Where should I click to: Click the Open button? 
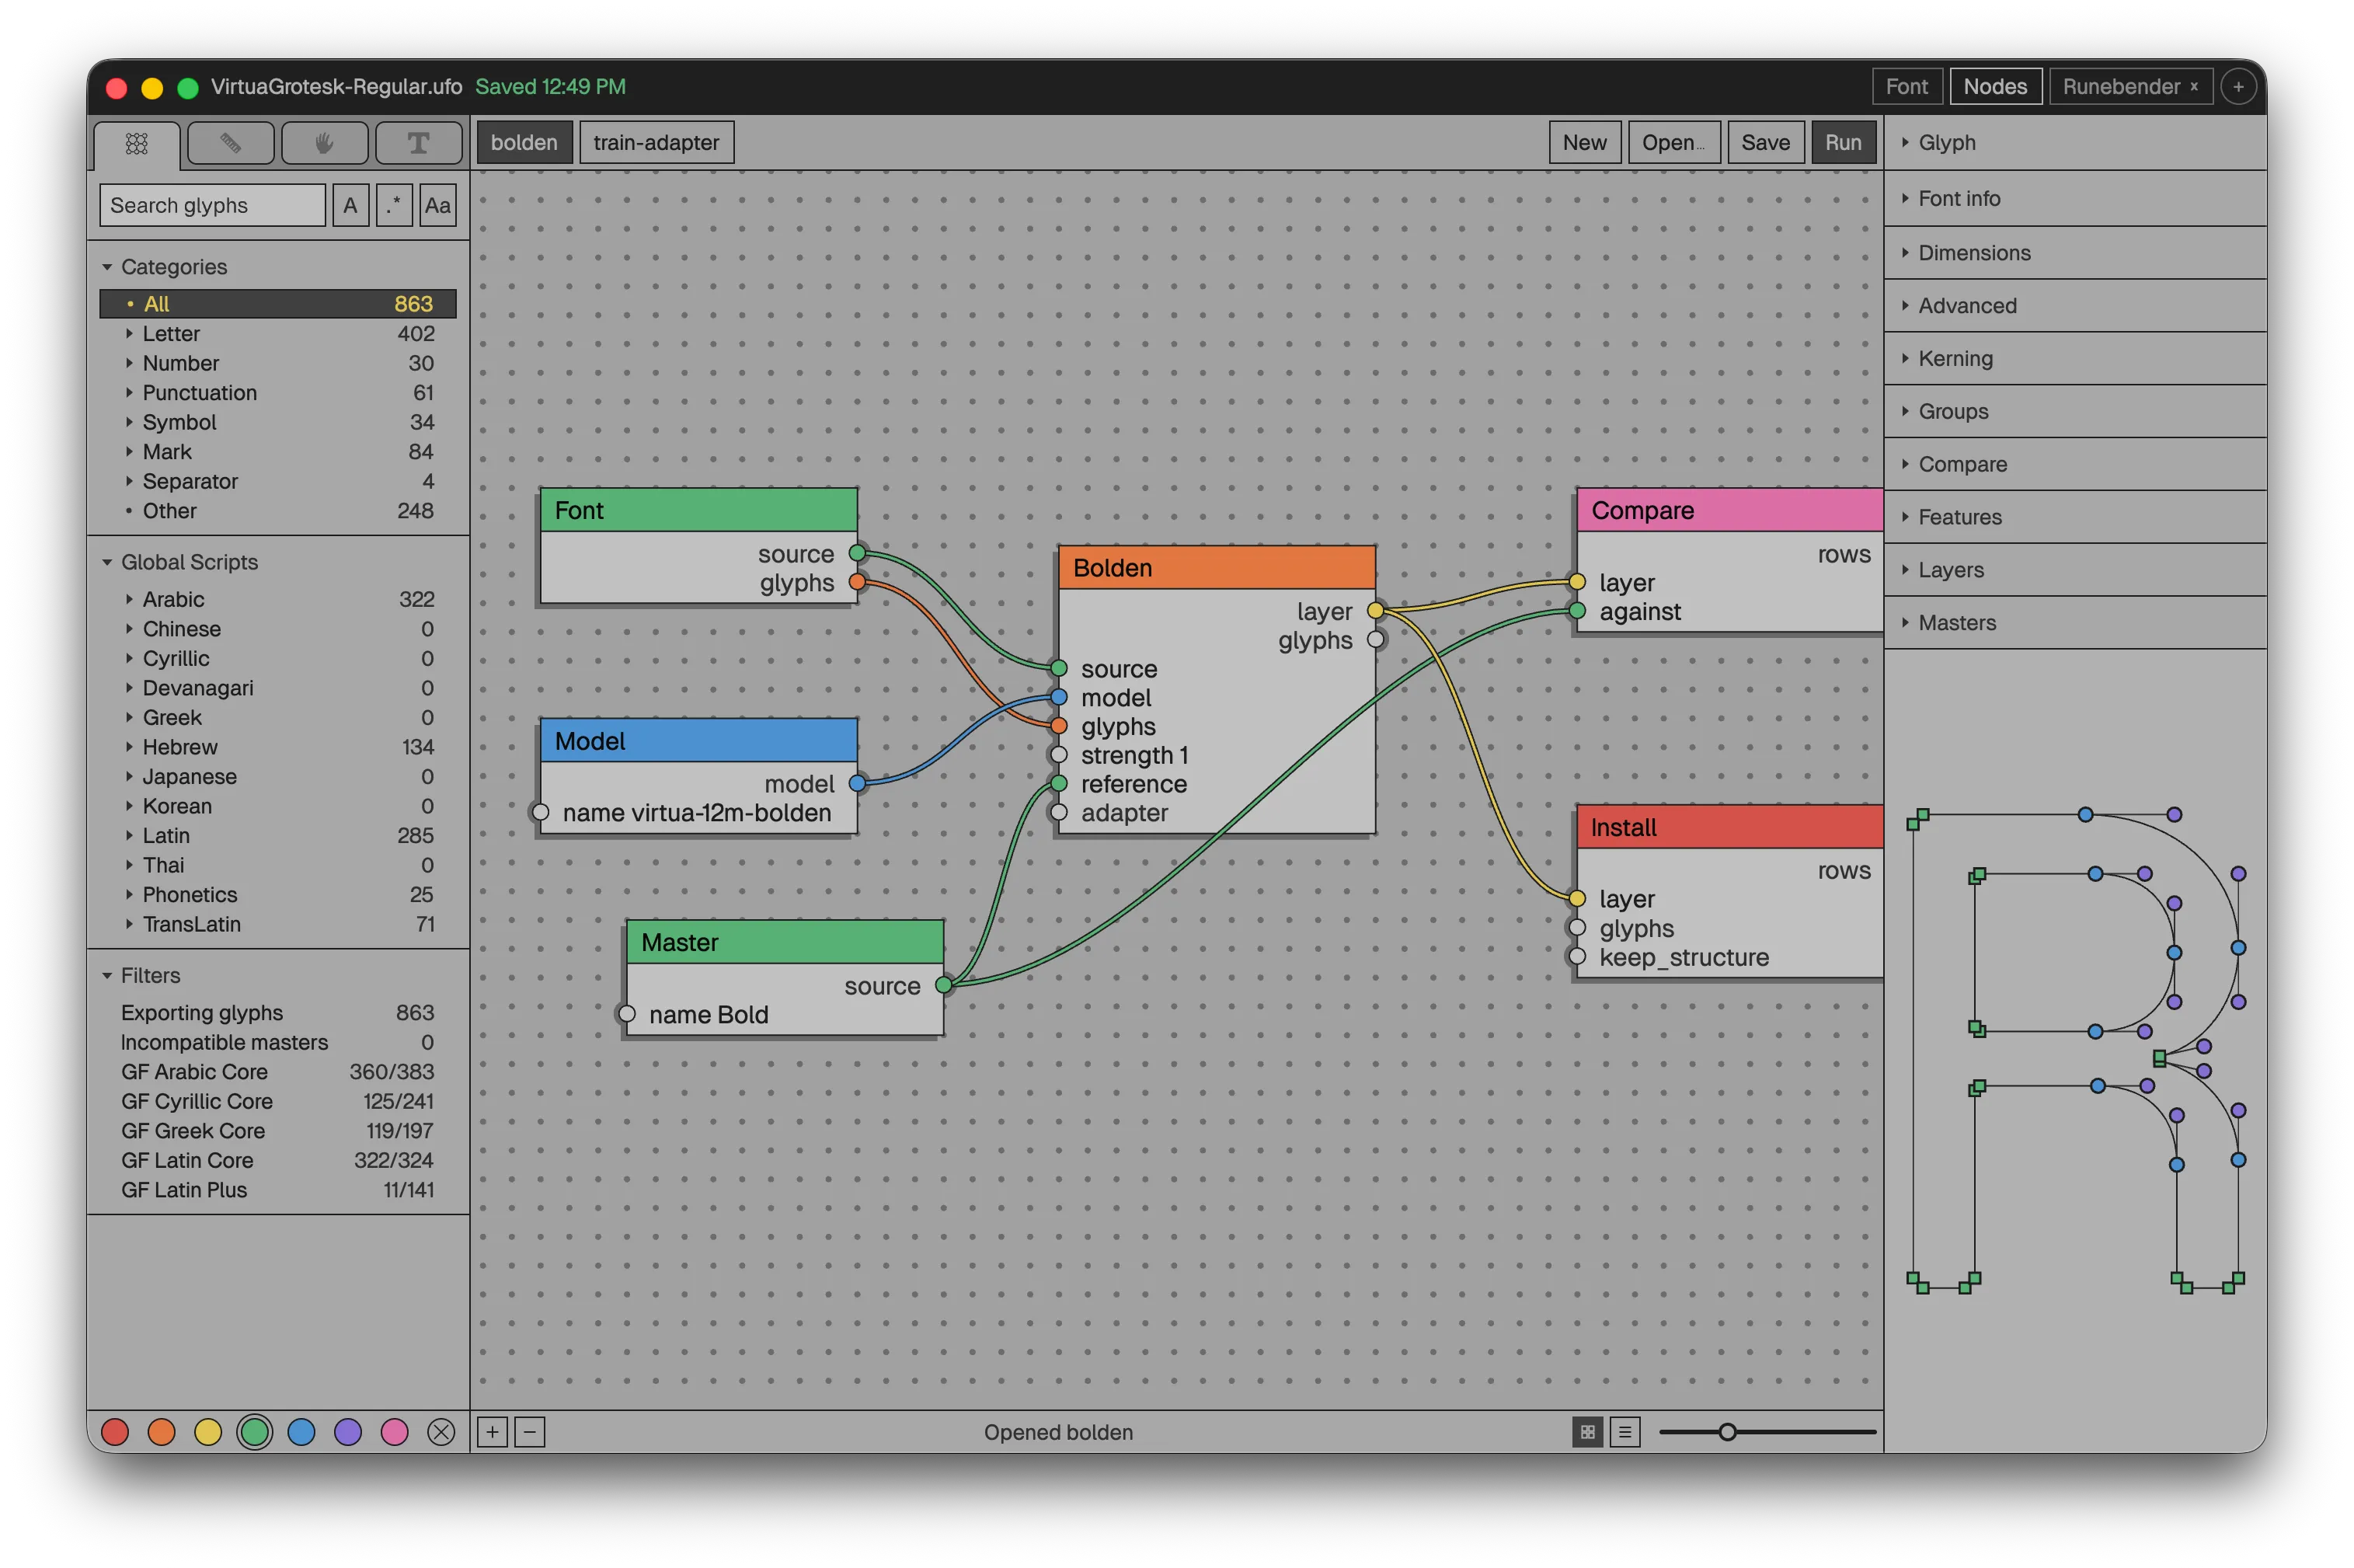click(x=1673, y=142)
